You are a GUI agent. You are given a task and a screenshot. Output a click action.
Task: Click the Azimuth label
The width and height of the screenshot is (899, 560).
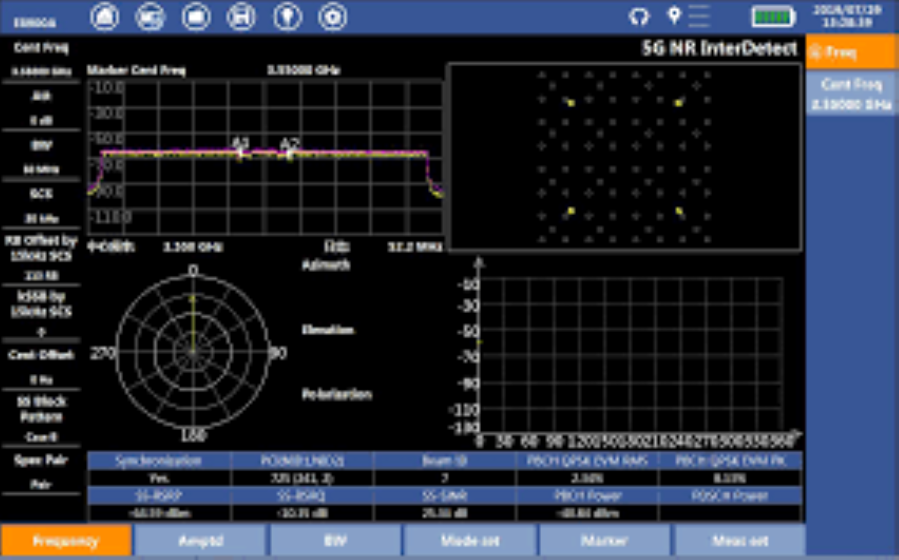[326, 266]
